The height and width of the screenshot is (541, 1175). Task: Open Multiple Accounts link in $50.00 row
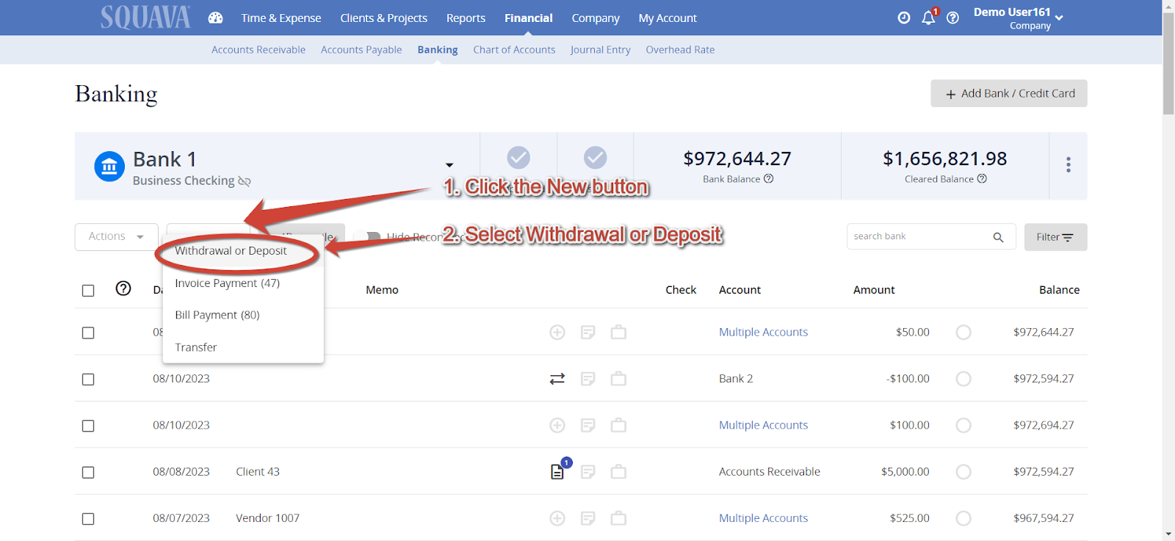pos(763,333)
